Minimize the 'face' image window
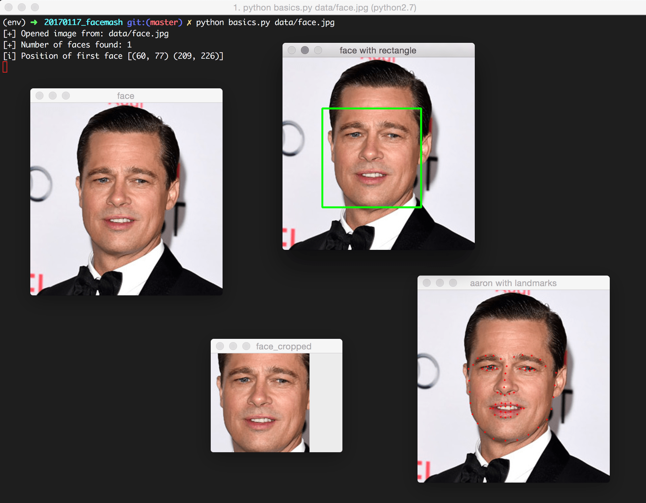 click(x=53, y=96)
